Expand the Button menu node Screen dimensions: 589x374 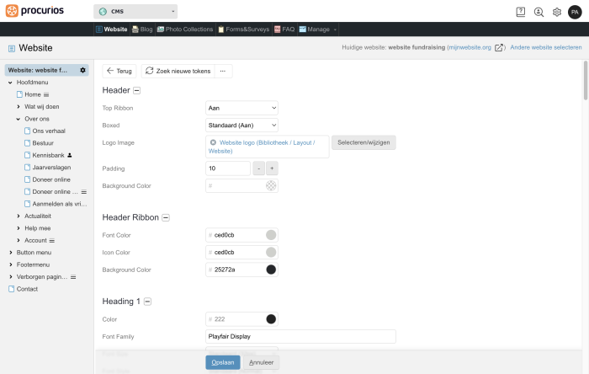pyautogui.click(x=10, y=253)
